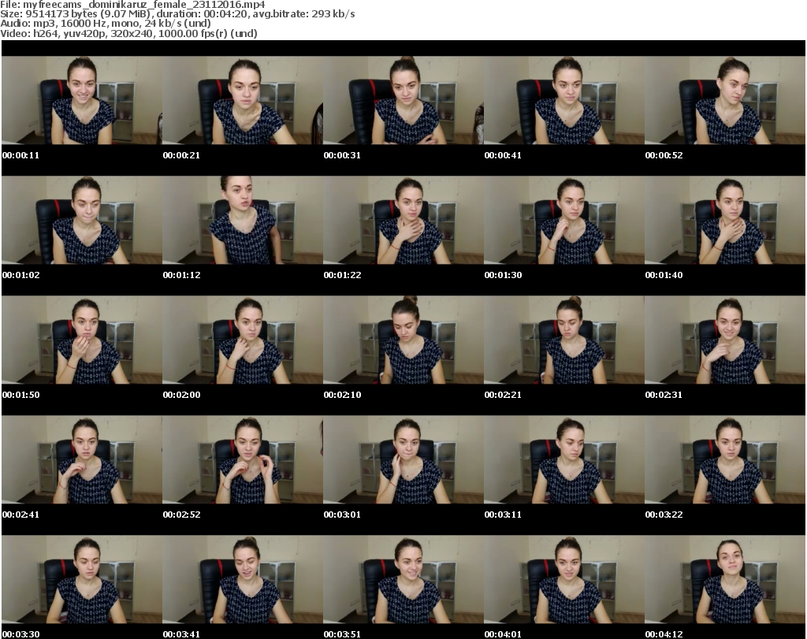This screenshot has width=807, height=639.
Task: Click the timestamp label 00:02:31
Action: click(x=664, y=395)
